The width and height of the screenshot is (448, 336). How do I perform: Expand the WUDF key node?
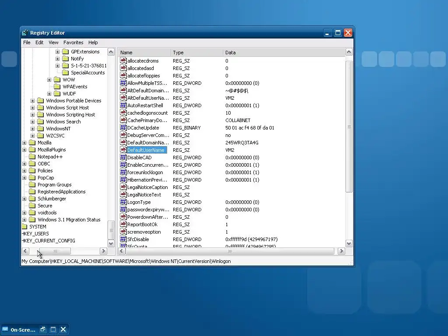49,94
